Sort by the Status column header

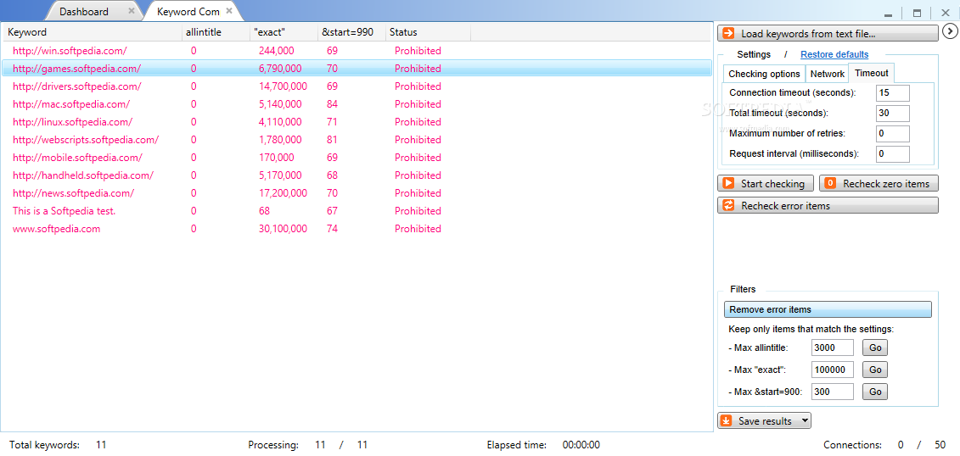[x=428, y=32]
